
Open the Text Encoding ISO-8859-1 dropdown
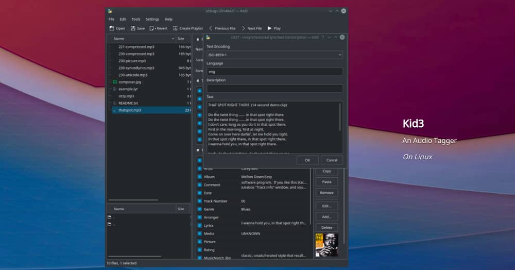[274, 55]
